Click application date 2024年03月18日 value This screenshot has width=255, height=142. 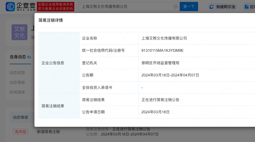tap(155, 112)
